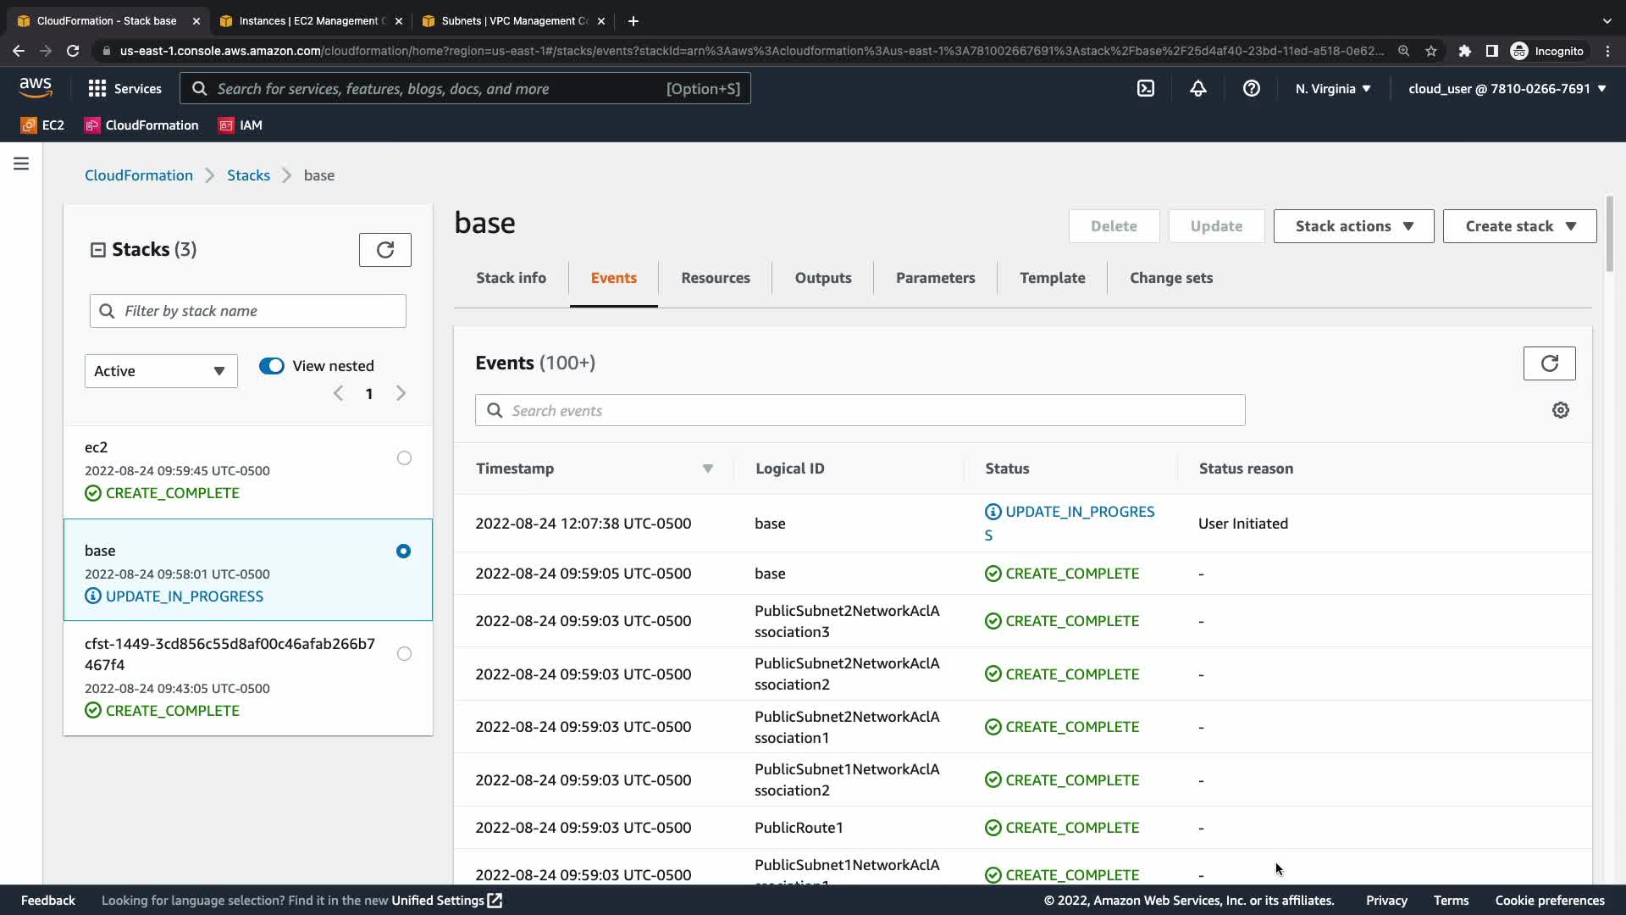
Task: Select the ec2 stack radio button
Action: (404, 458)
